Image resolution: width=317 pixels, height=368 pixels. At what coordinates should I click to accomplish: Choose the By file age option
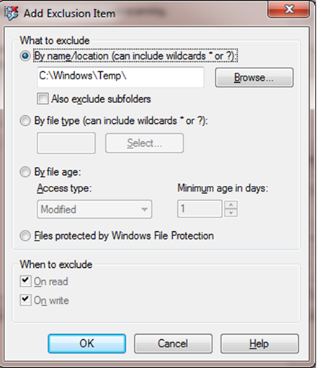click(x=25, y=172)
